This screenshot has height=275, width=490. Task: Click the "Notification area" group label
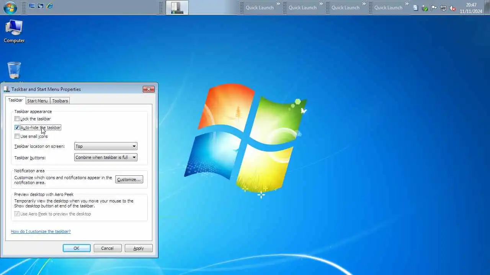pyautogui.click(x=29, y=171)
